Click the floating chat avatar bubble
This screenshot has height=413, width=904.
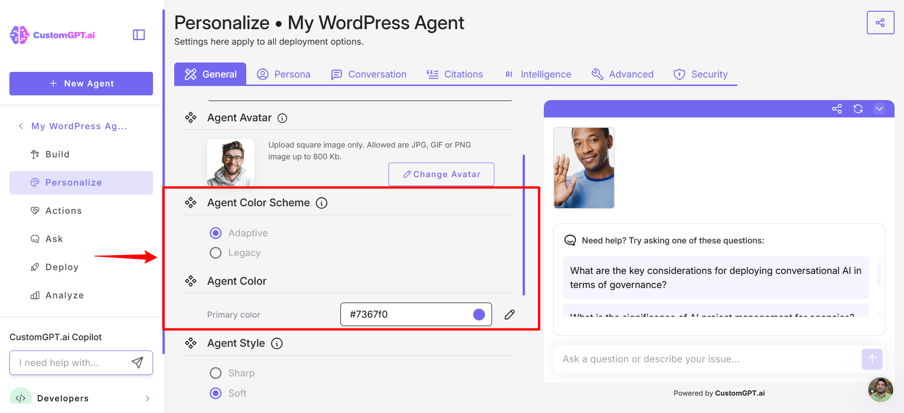tap(880, 390)
